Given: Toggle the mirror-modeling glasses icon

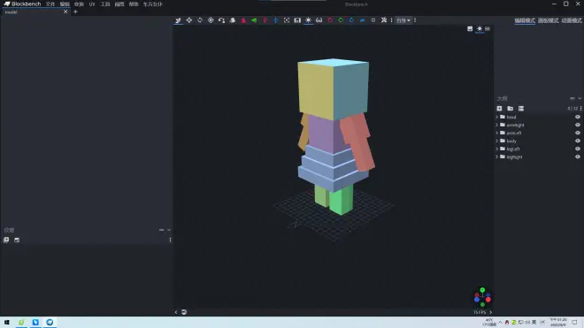Looking at the screenshot, I should (x=319, y=20).
